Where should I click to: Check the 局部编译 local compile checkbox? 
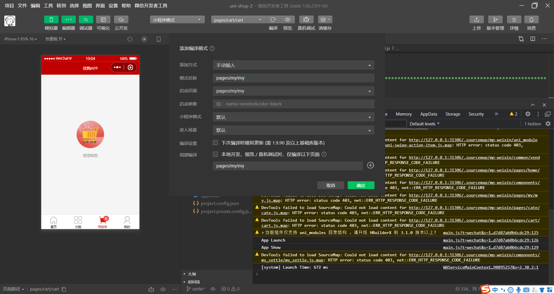coord(215,154)
